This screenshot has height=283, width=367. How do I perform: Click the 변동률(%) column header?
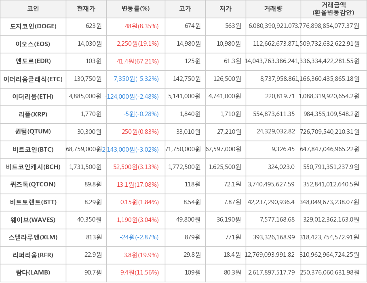135,9
